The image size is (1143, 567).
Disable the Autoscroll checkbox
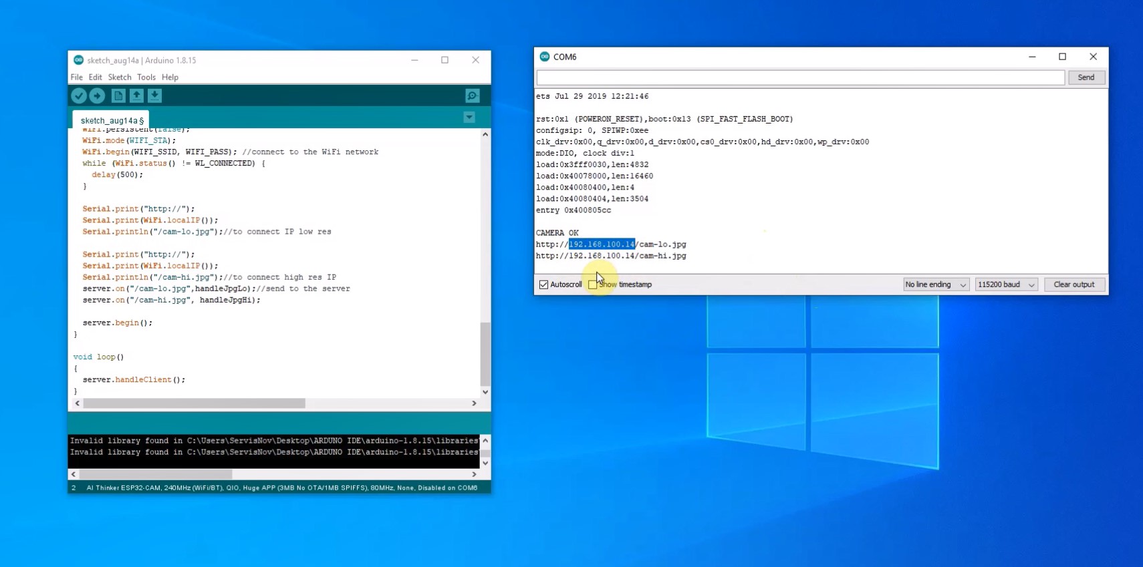[x=544, y=285]
